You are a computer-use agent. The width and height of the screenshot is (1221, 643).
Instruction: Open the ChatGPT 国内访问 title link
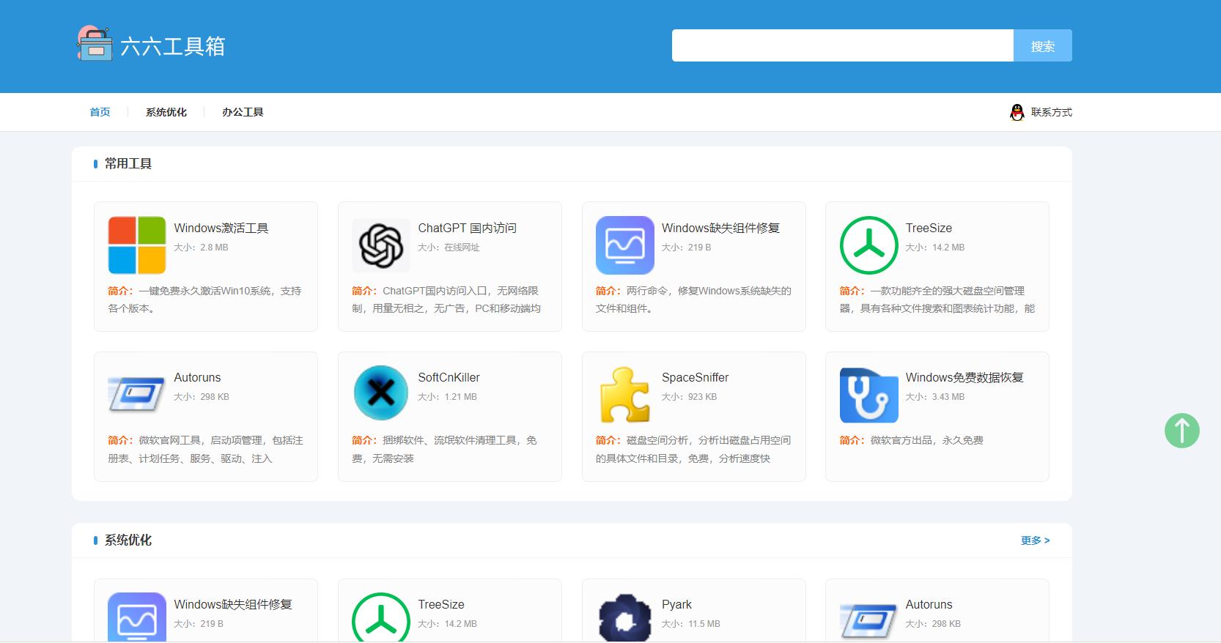(x=467, y=228)
